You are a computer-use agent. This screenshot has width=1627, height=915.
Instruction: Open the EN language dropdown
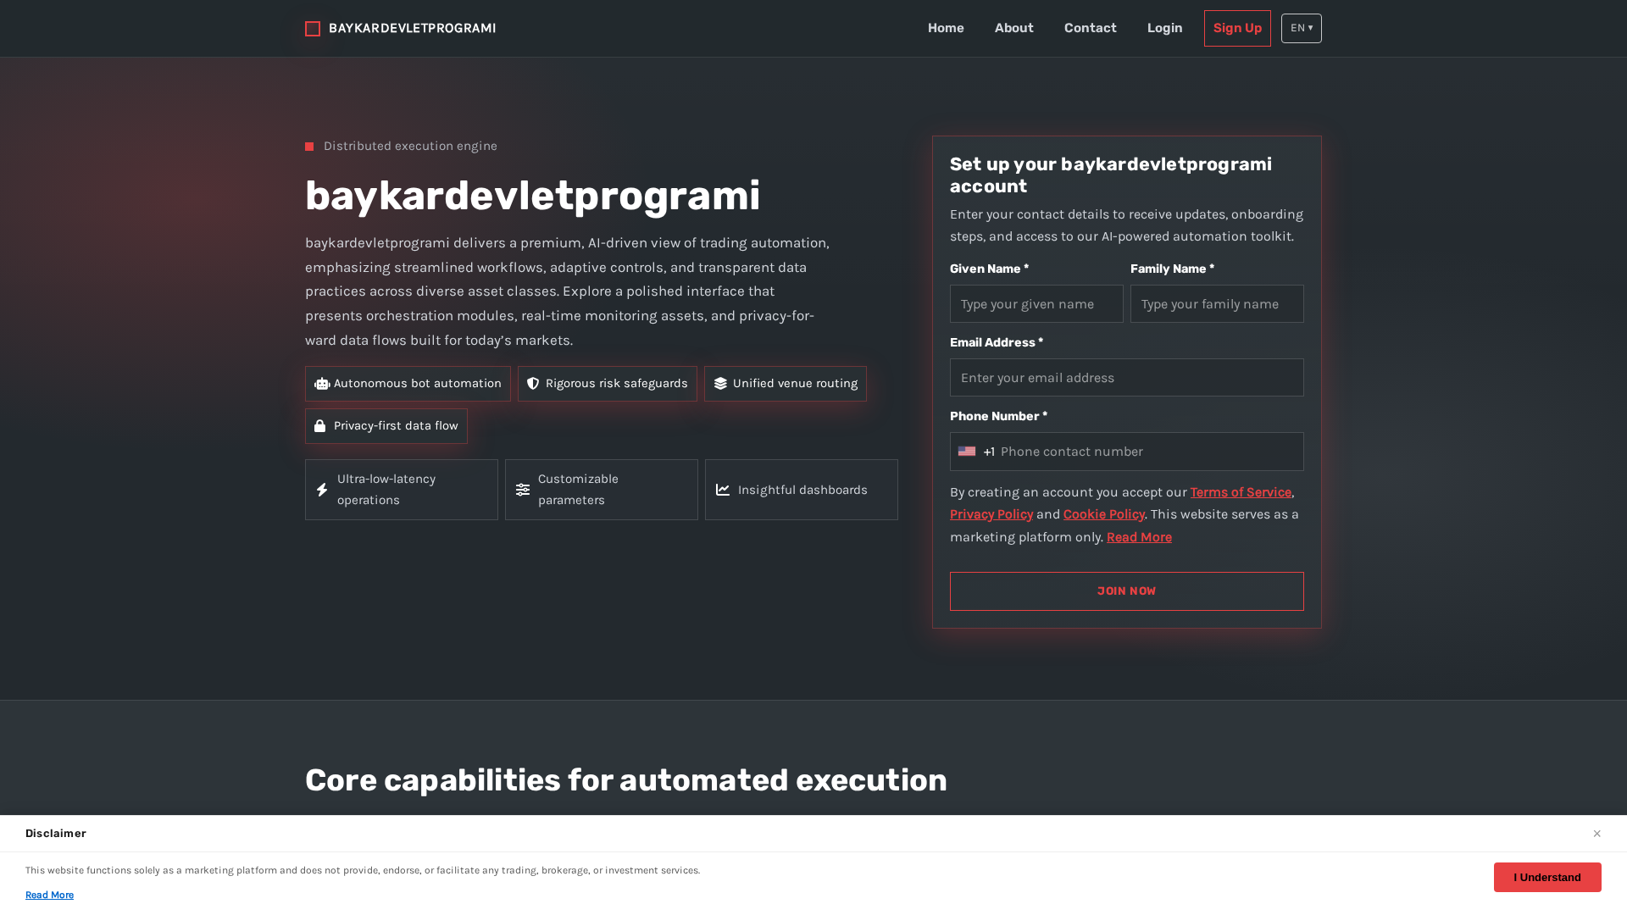pyautogui.click(x=1302, y=28)
